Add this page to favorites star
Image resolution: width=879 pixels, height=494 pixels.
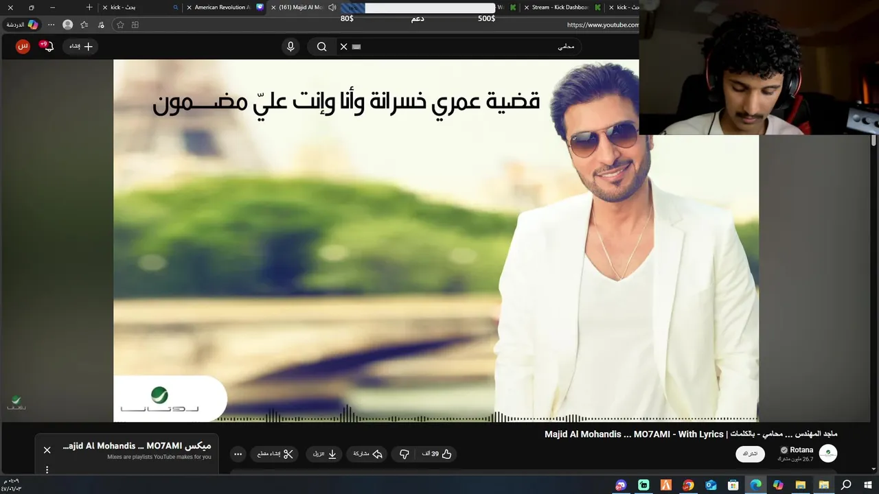click(x=120, y=25)
